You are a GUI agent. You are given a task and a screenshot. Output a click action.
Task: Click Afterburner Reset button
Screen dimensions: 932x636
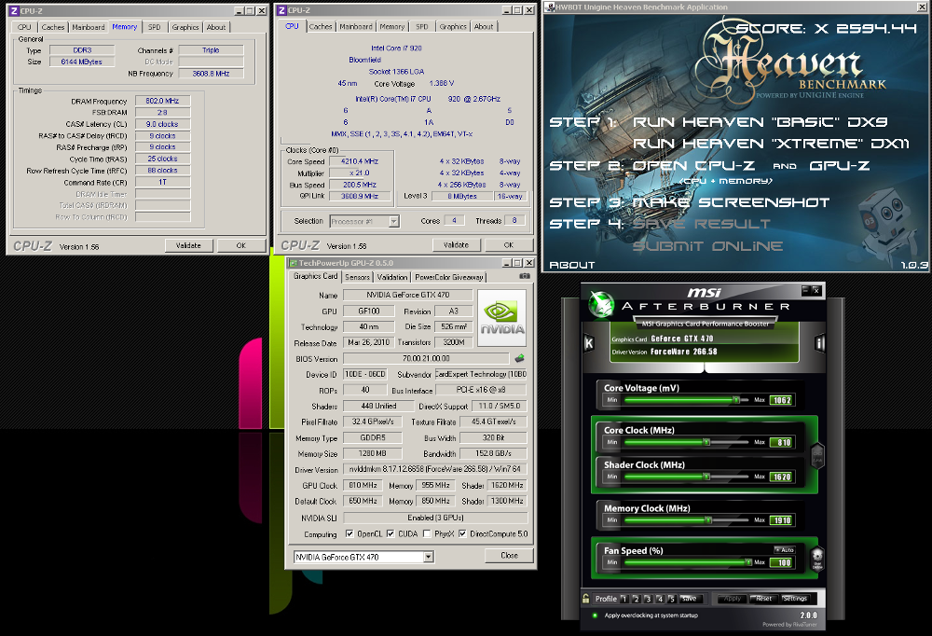pos(764,599)
